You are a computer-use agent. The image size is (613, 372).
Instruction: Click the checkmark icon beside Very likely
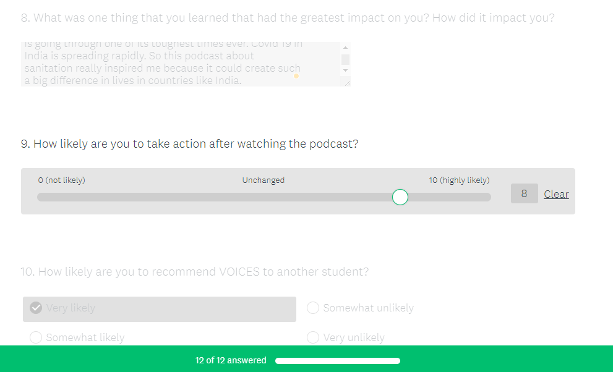[x=36, y=308]
